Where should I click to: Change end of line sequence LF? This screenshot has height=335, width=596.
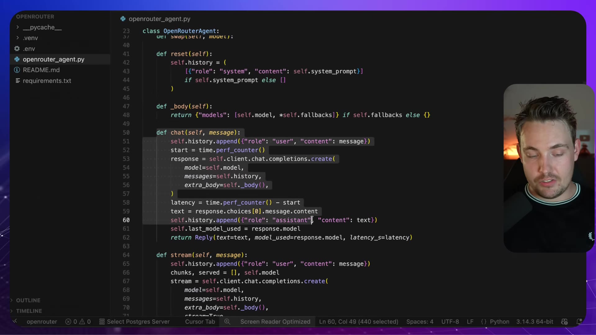pos(470,322)
